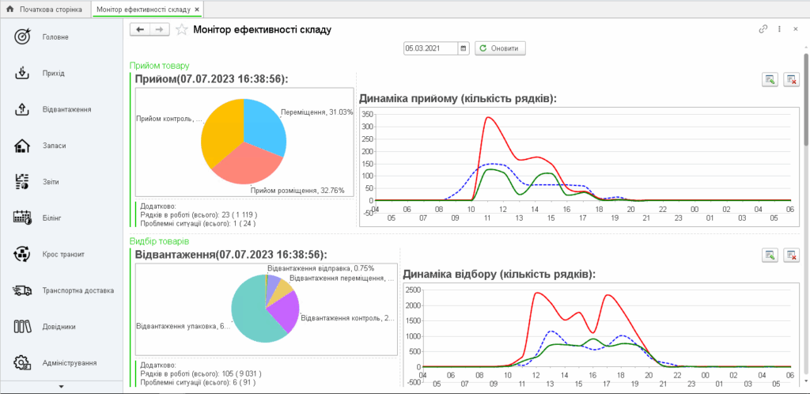The image size is (810, 394).
Task: Select the Запаси warehouse icon
Action: (22, 146)
